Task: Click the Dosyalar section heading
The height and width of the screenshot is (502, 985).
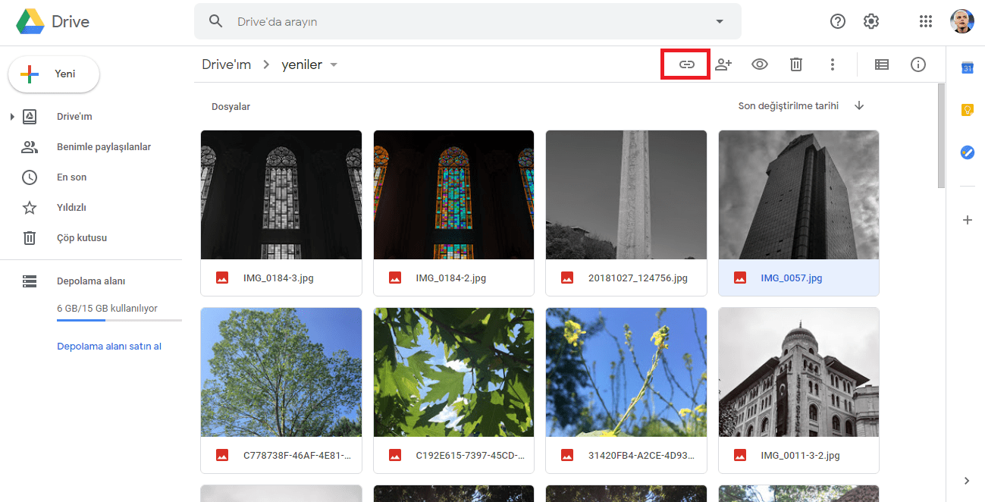Action: [x=231, y=107]
